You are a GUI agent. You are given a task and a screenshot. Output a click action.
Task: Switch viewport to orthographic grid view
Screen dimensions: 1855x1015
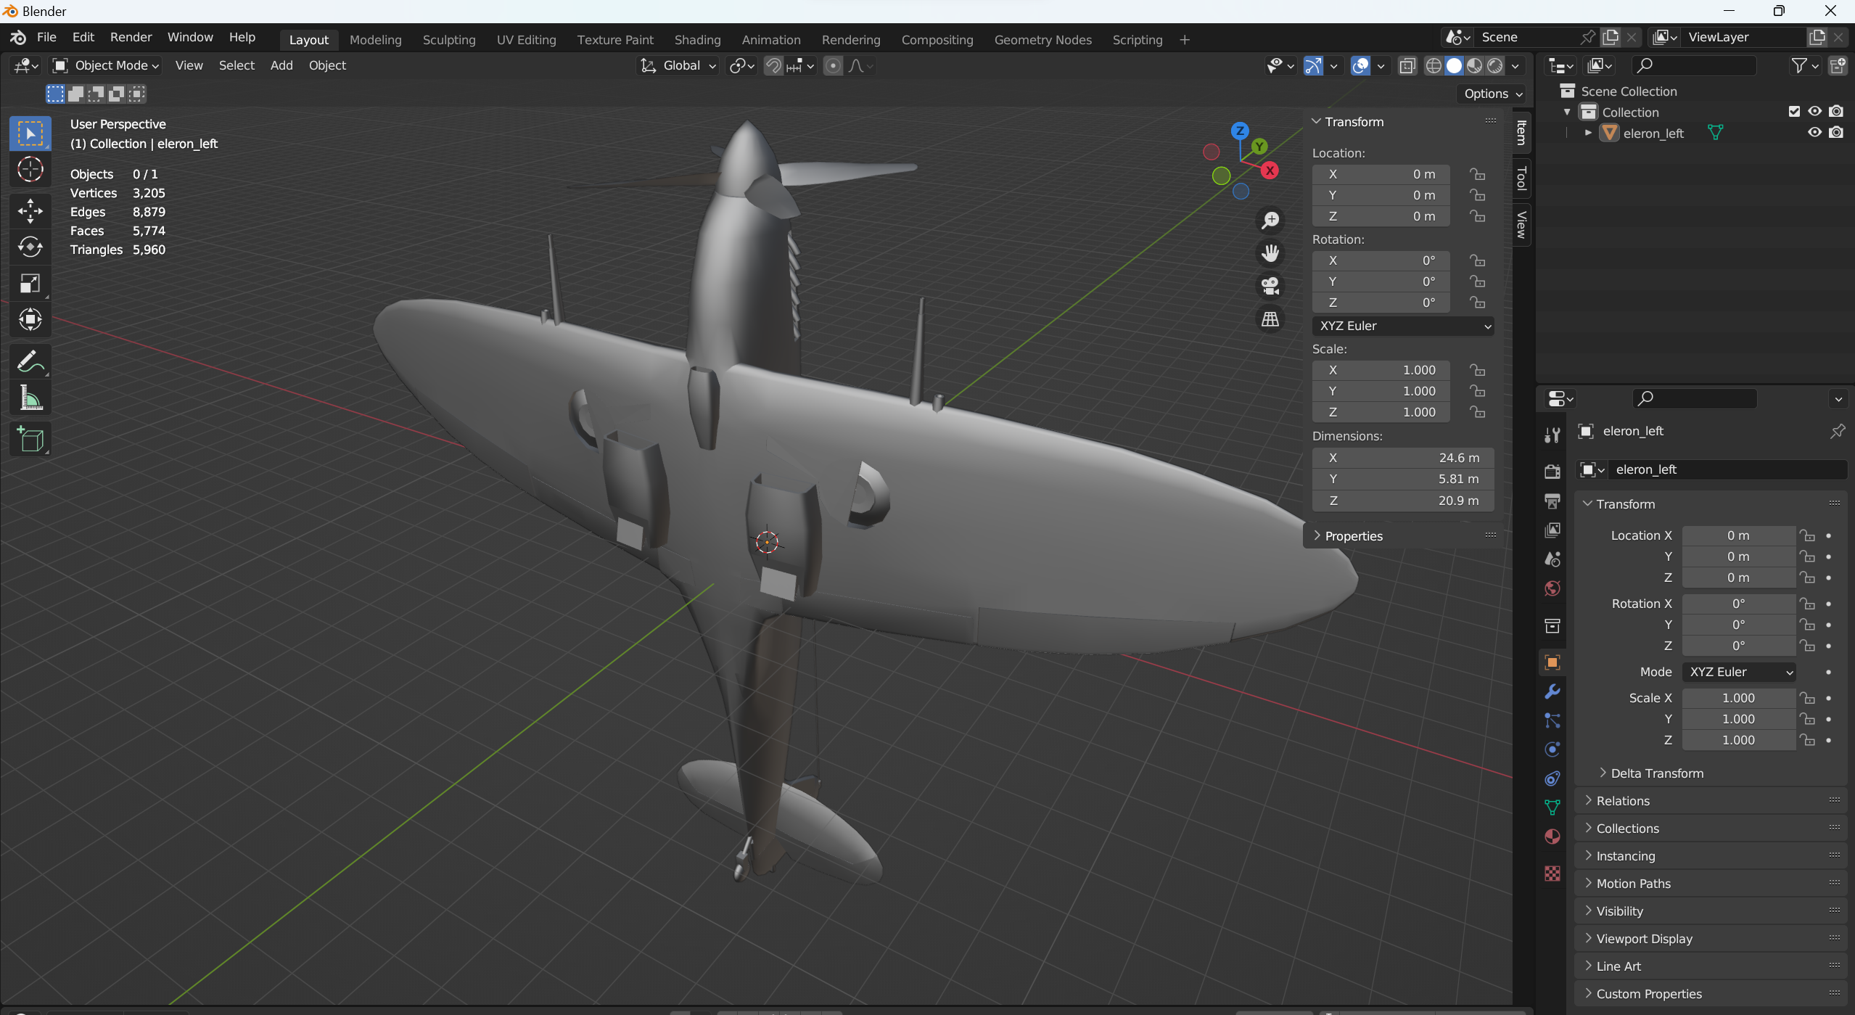[x=1270, y=319]
